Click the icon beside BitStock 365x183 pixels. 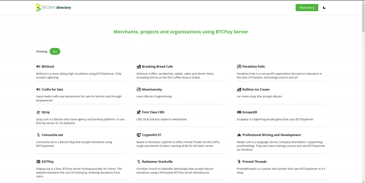[x=38, y=66]
